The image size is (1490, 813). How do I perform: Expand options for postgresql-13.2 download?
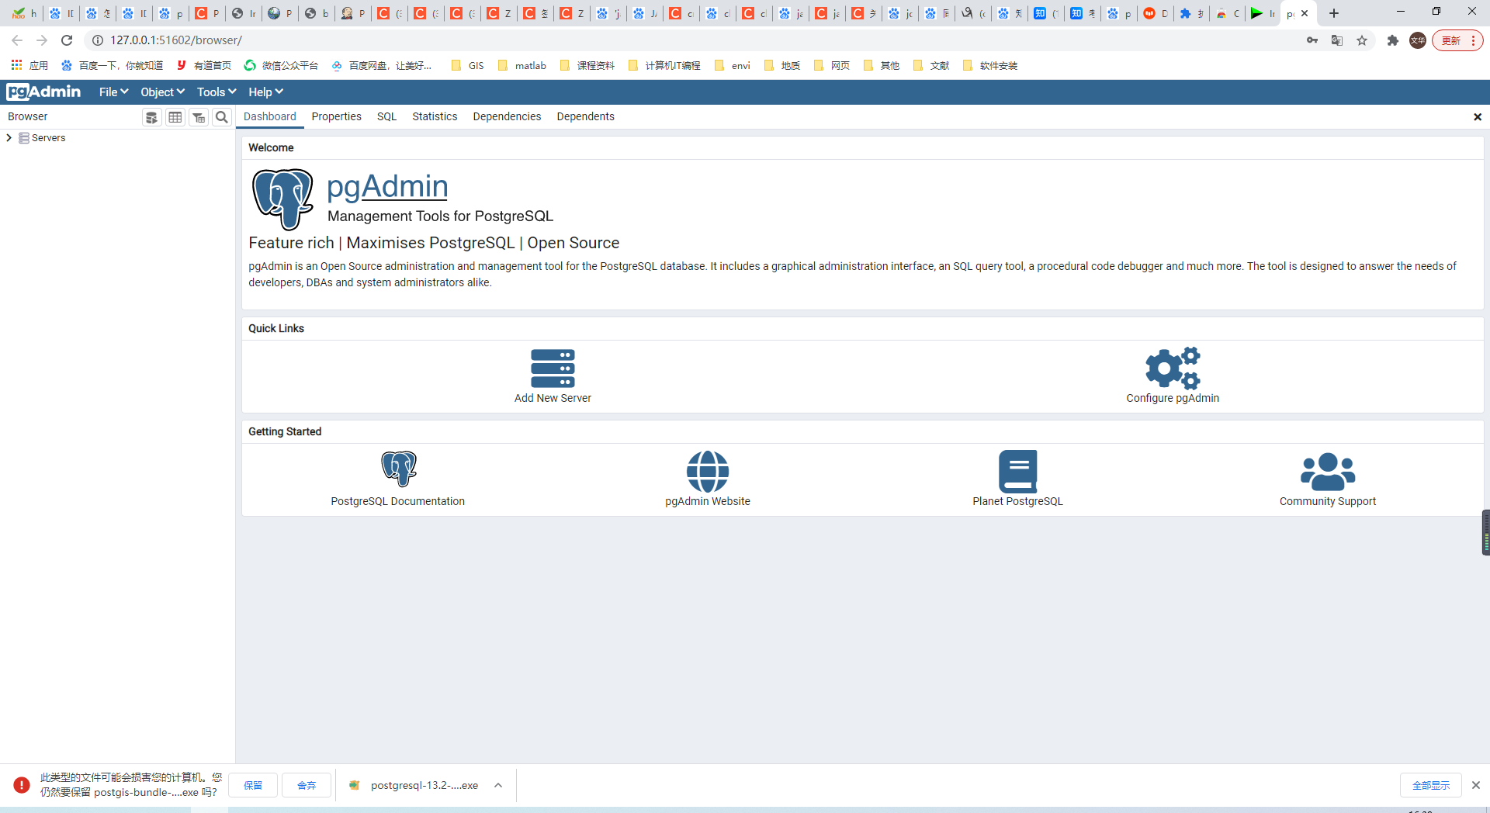point(498,785)
